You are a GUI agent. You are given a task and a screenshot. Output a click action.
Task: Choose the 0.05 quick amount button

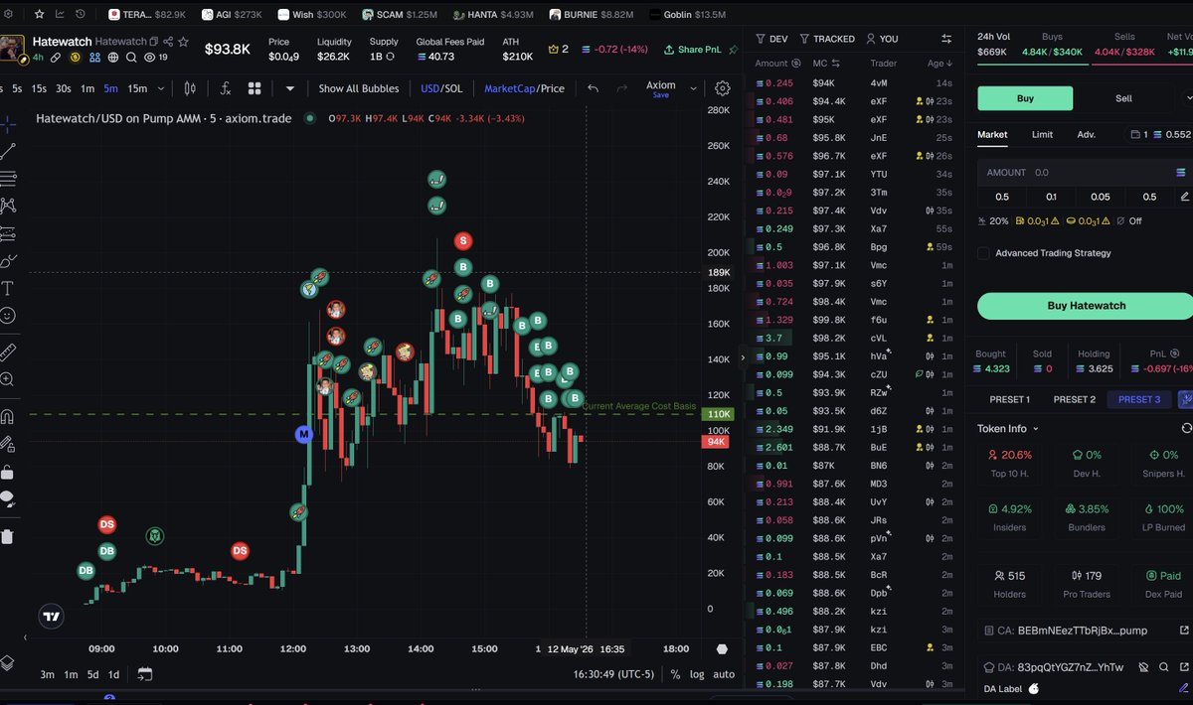(x=1101, y=197)
